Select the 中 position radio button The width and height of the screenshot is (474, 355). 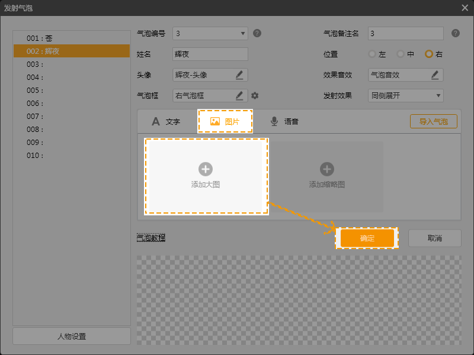pyautogui.click(x=401, y=54)
